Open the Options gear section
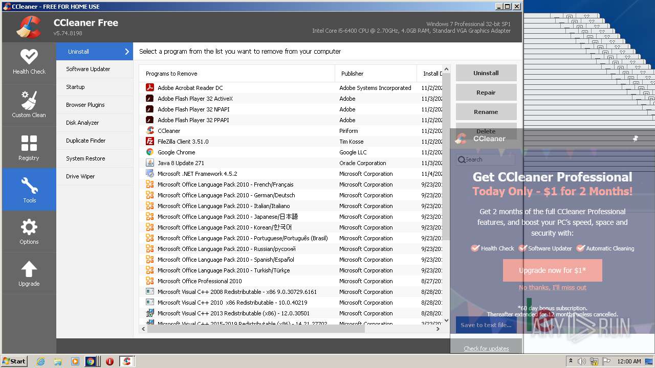The image size is (655, 368). click(x=29, y=232)
